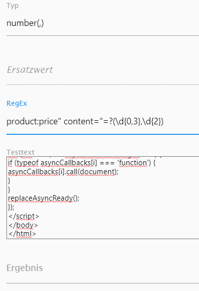Screen dimensions: 199x291
Task: Click the Testtext label
Action: pyautogui.click(x=20, y=152)
